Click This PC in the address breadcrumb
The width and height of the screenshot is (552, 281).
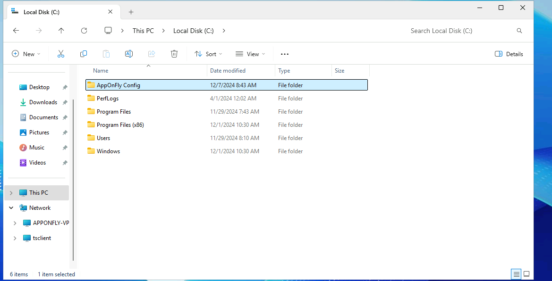pyautogui.click(x=143, y=31)
